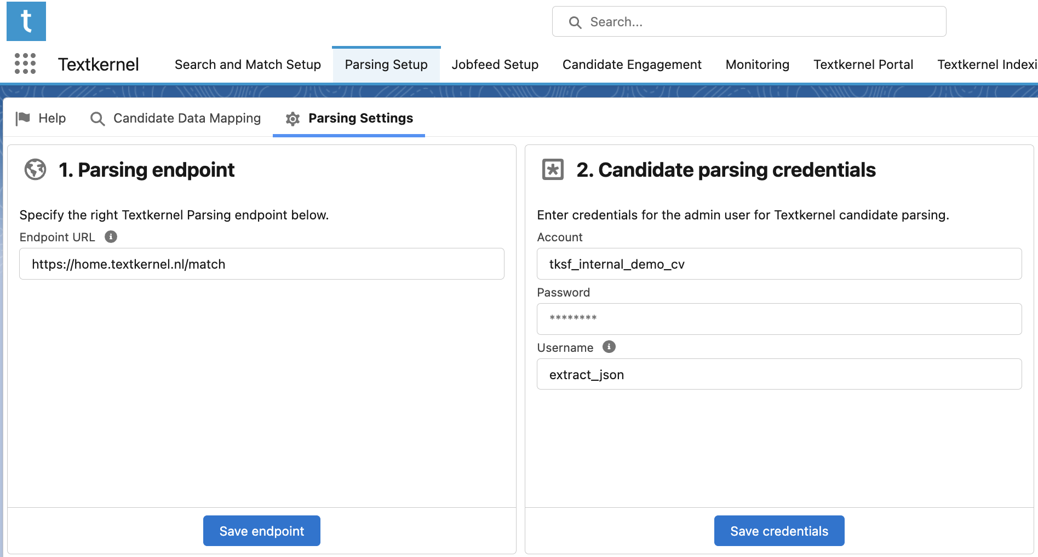The image size is (1038, 557).
Task: Click the asterisk icon beside Candidate parsing credentials
Action: 553,170
